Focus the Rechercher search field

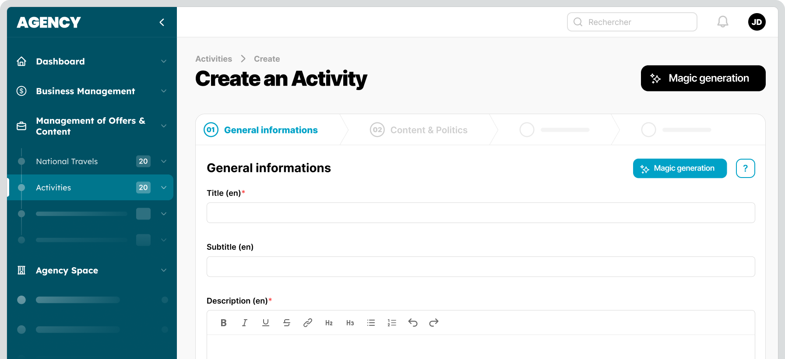tap(632, 22)
